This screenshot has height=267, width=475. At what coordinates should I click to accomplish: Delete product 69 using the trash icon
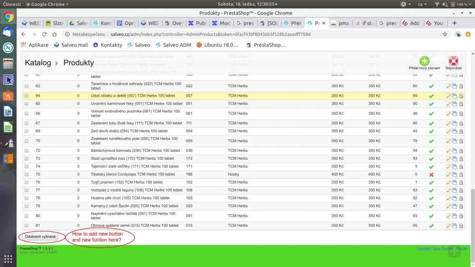pos(461,131)
